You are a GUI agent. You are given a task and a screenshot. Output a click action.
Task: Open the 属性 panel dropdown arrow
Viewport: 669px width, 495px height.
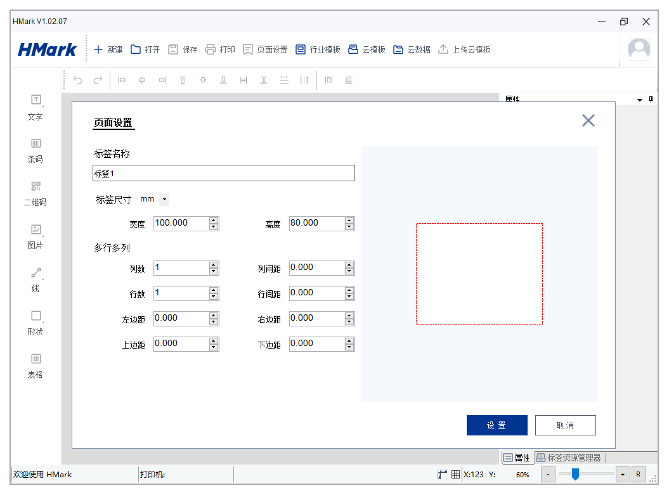coord(640,100)
